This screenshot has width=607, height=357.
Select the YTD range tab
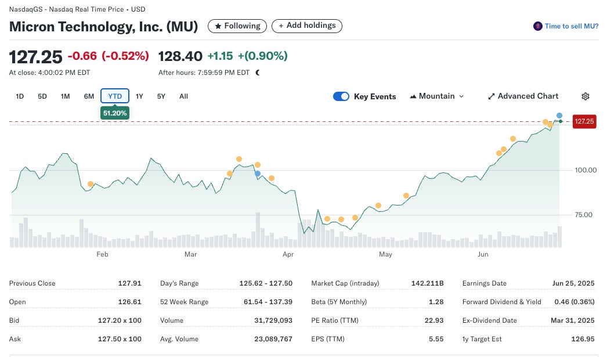point(115,96)
